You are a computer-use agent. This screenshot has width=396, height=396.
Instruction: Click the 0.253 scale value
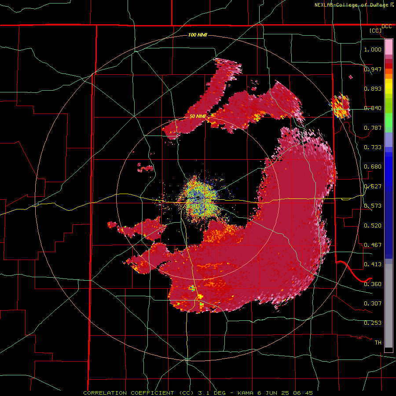[x=373, y=323]
